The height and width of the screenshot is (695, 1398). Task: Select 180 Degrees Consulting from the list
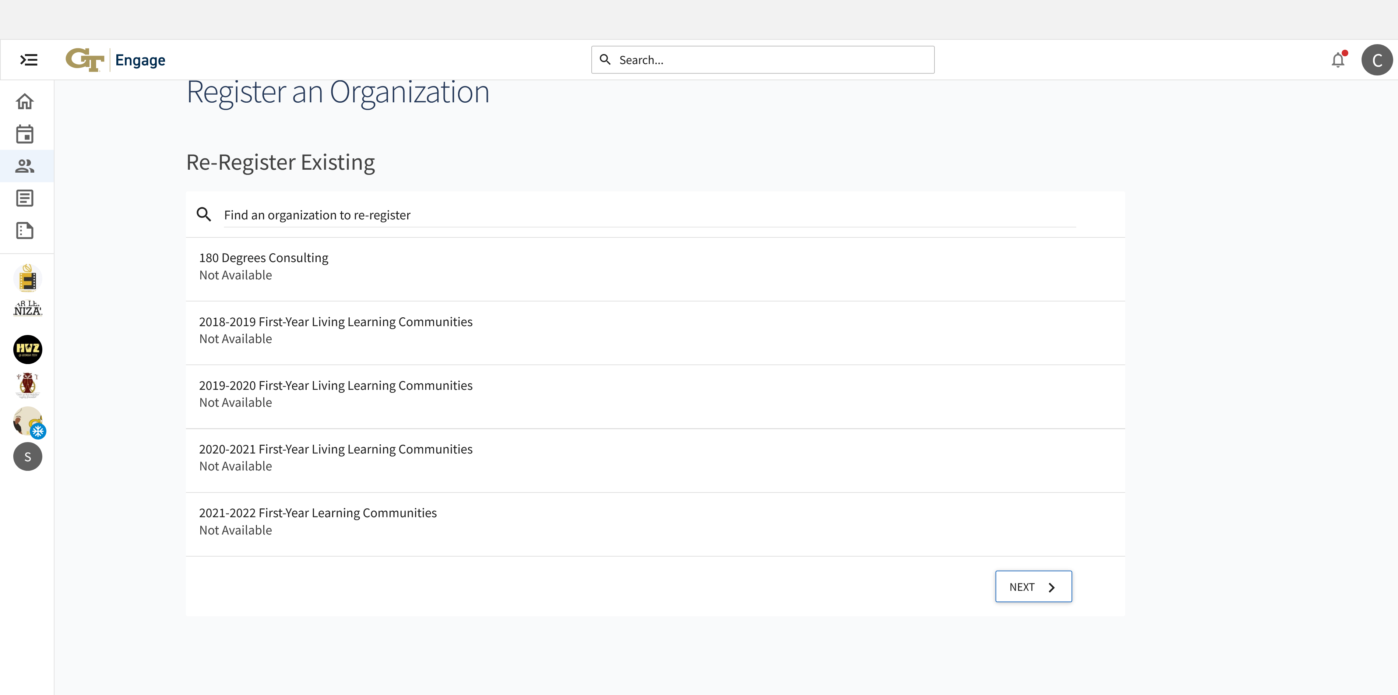[x=264, y=258]
